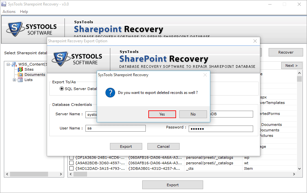Click the grid's vertical scrollbar thumb
Image resolution: width=307 pixels, height=193 pixels.
(x=299, y=79)
